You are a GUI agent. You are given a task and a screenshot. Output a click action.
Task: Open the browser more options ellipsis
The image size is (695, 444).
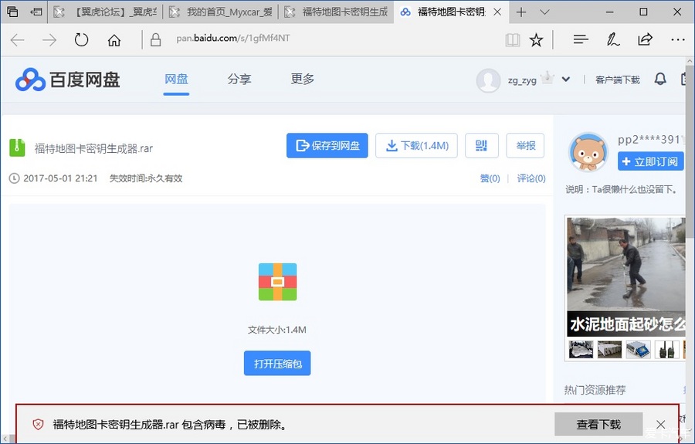tap(678, 40)
